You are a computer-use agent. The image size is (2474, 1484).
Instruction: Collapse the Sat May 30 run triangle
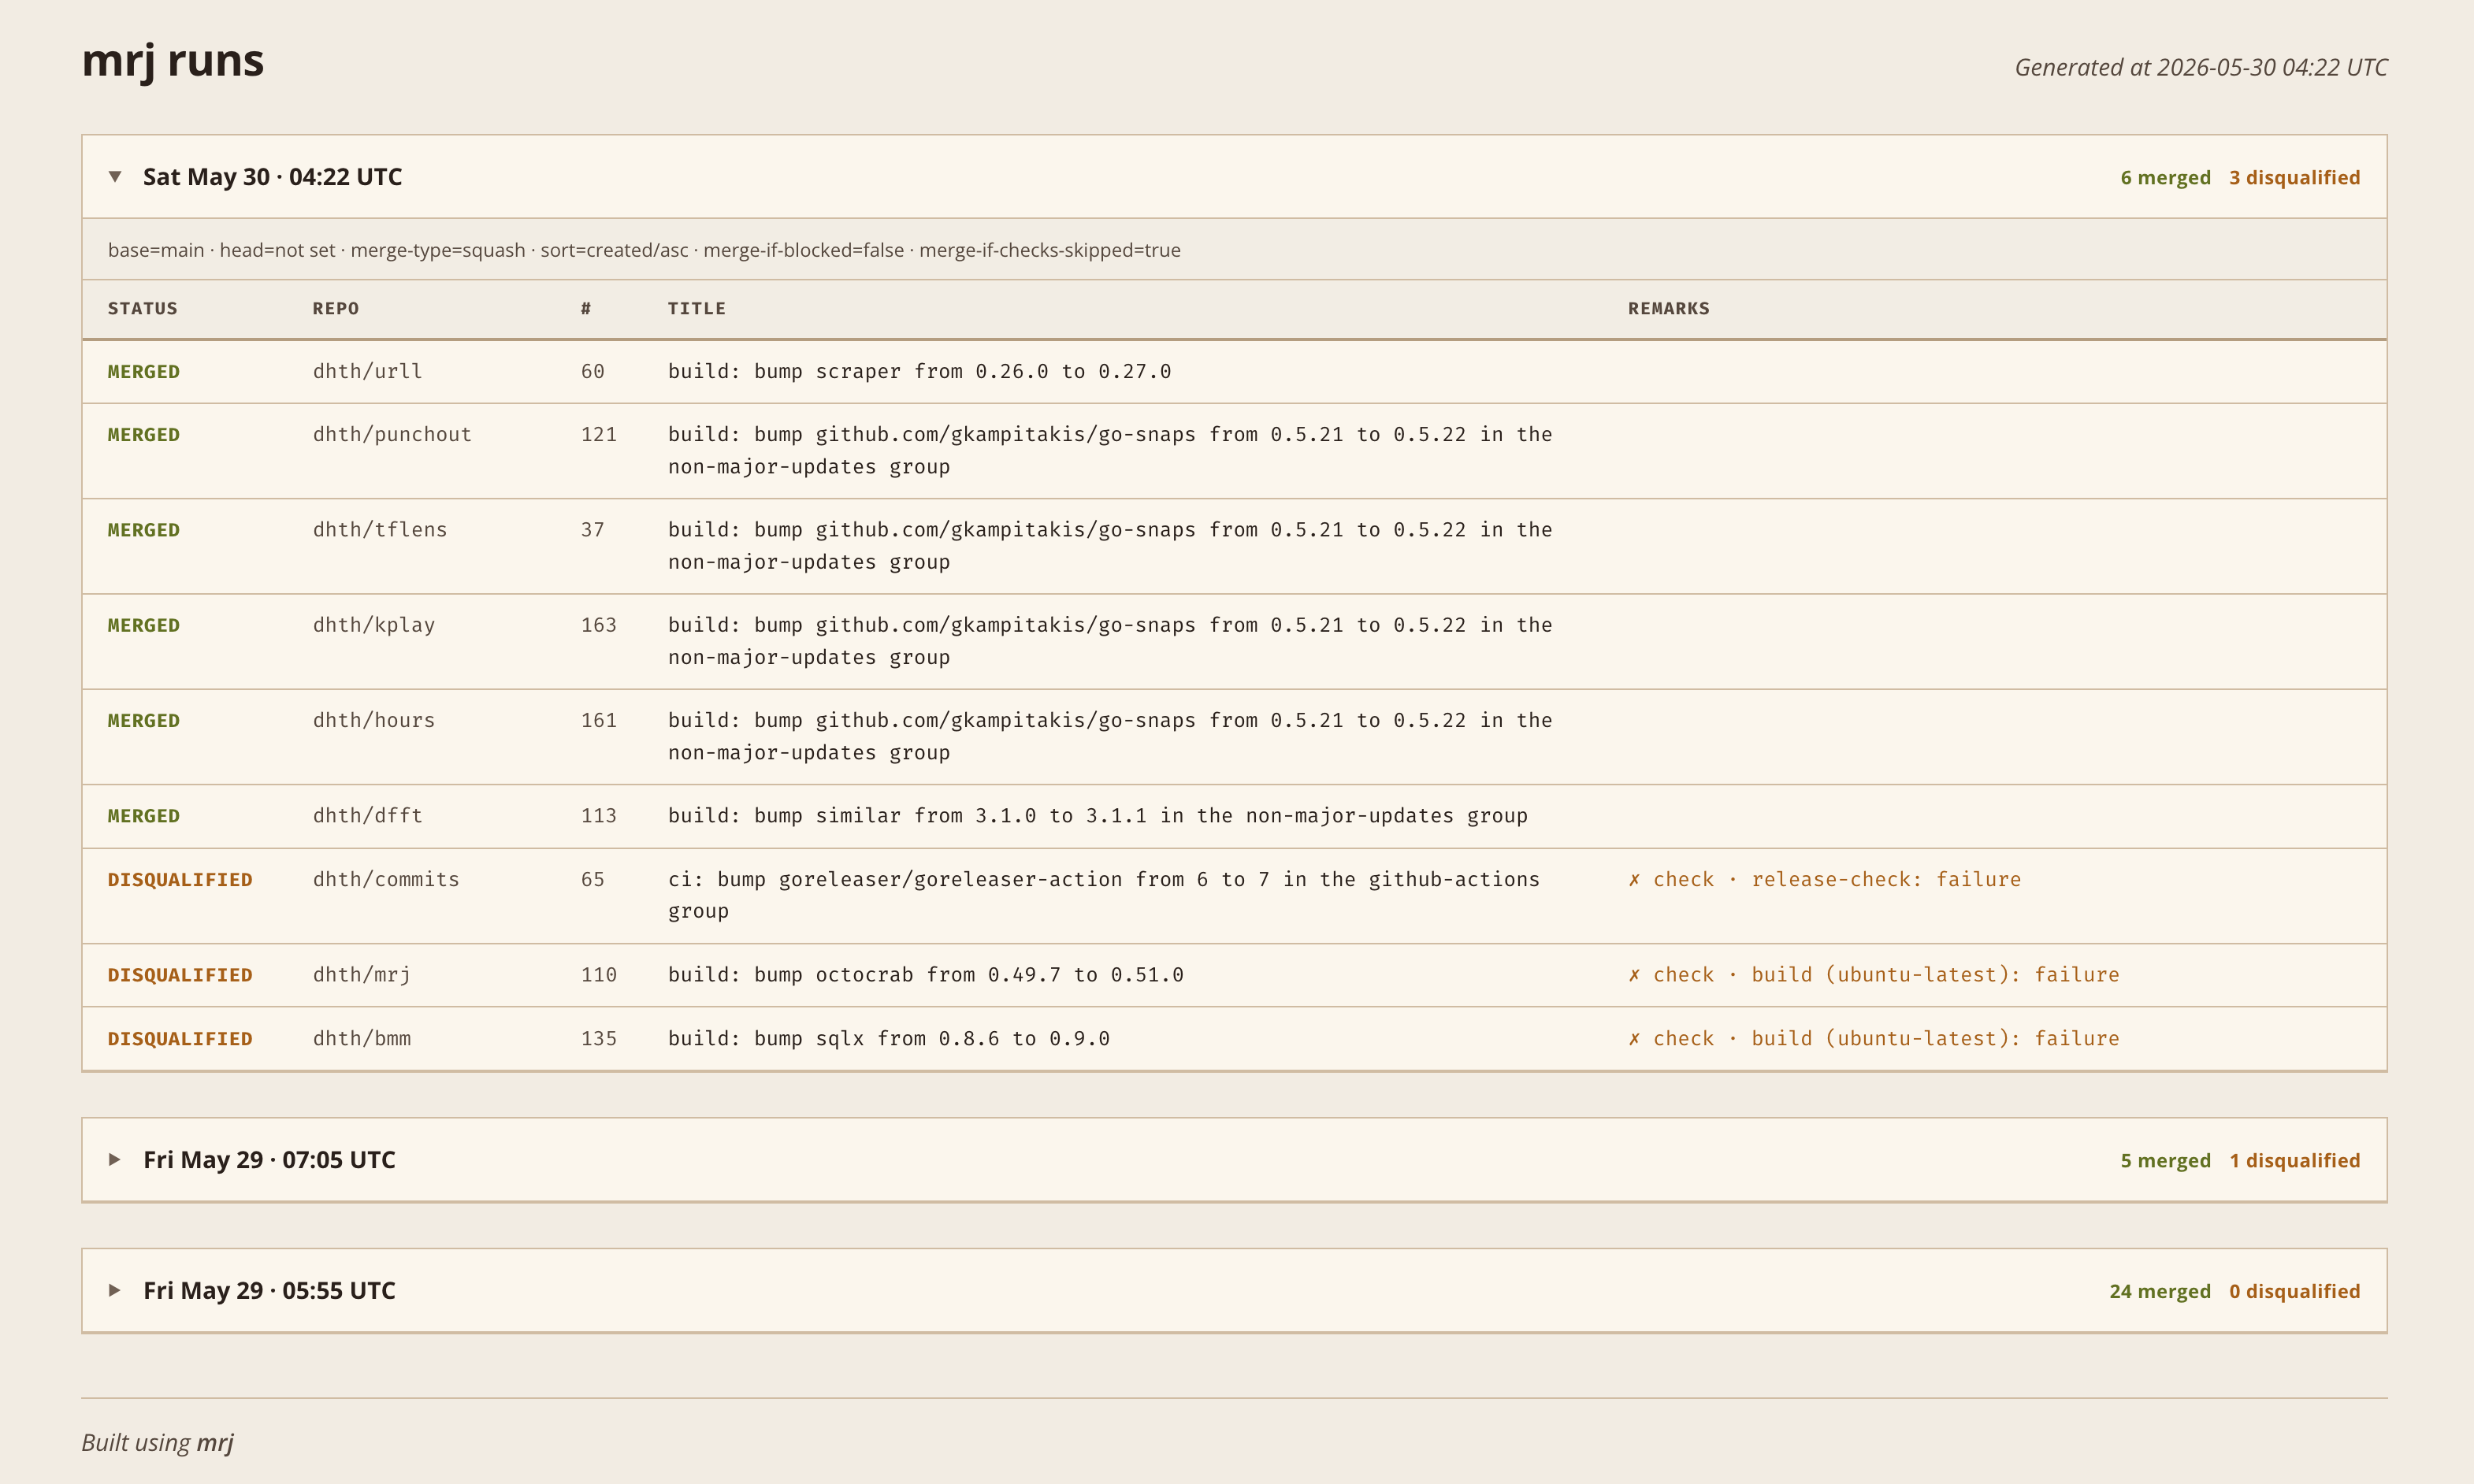pyautogui.click(x=115, y=177)
